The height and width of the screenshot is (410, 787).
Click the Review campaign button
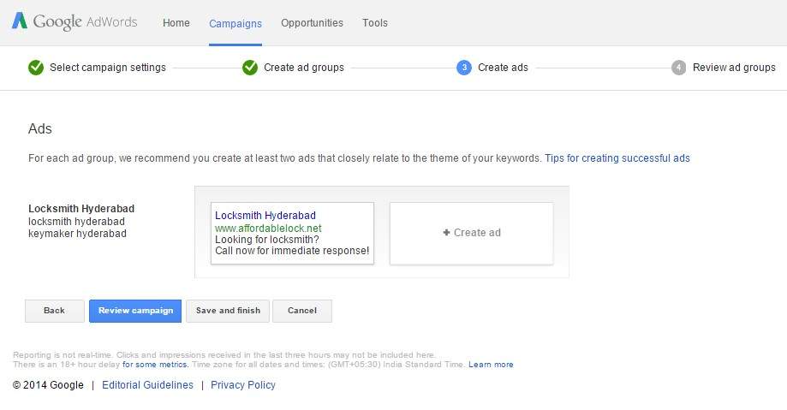click(x=135, y=311)
